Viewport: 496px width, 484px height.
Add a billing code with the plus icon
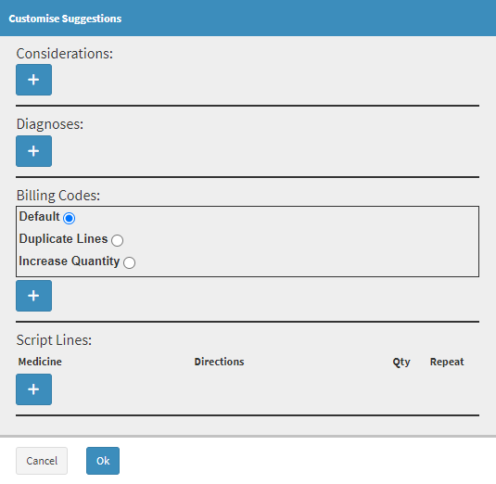[x=34, y=296]
